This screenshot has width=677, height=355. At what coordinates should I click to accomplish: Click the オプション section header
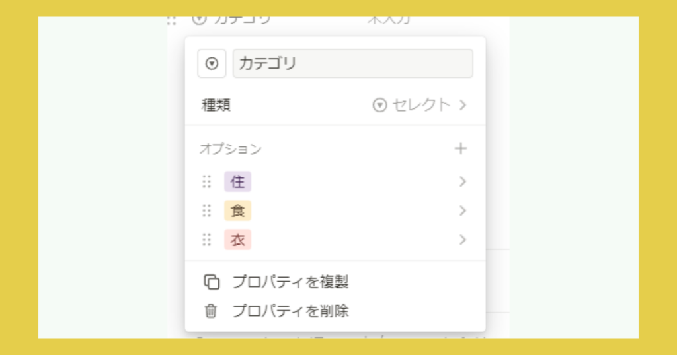pos(231,149)
